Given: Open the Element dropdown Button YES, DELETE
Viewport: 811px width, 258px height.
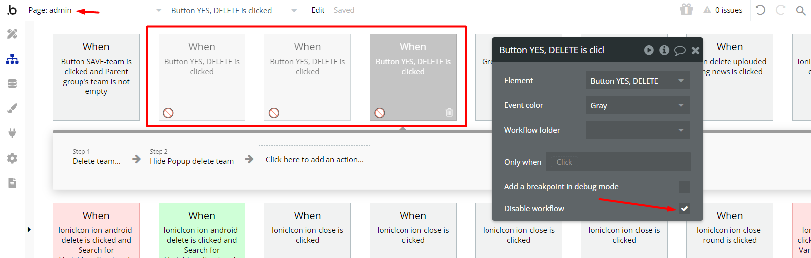Looking at the screenshot, I should coord(638,81).
